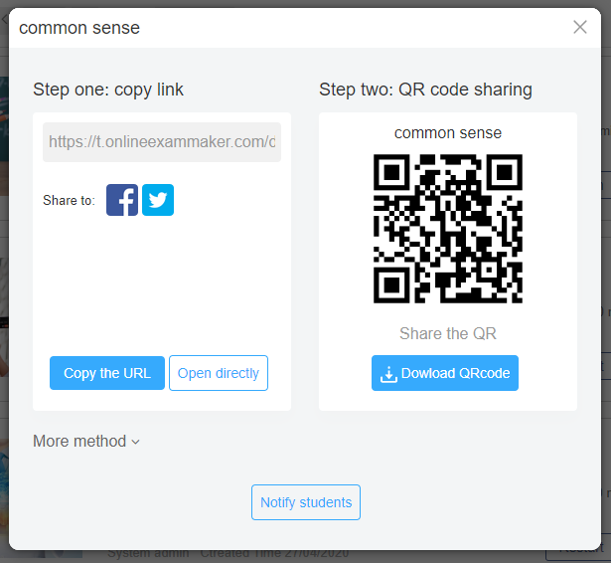
Task: Click 'Step two: QR code sharing' heading
Action: coord(425,90)
